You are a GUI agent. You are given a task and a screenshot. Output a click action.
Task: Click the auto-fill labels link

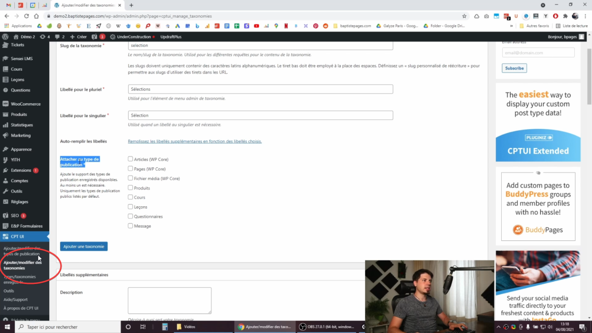pos(194,142)
